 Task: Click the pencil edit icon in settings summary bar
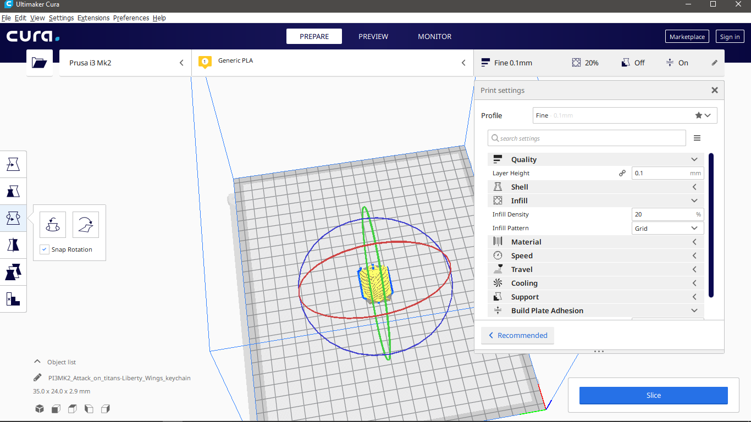(715, 63)
